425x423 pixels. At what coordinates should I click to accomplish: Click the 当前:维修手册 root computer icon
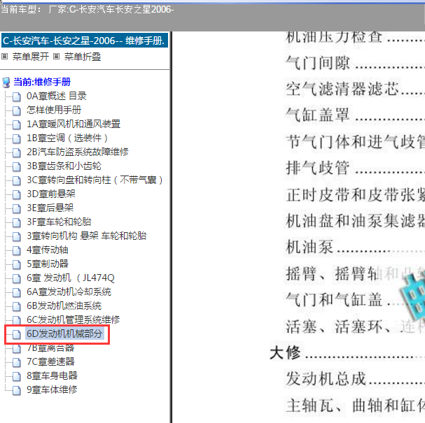pyautogui.click(x=6, y=83)
